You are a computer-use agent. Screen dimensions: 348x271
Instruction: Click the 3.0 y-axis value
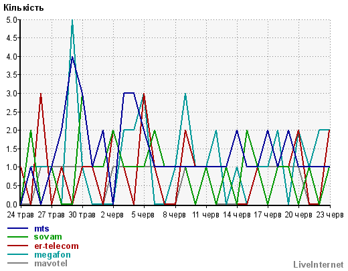(12, 94)
